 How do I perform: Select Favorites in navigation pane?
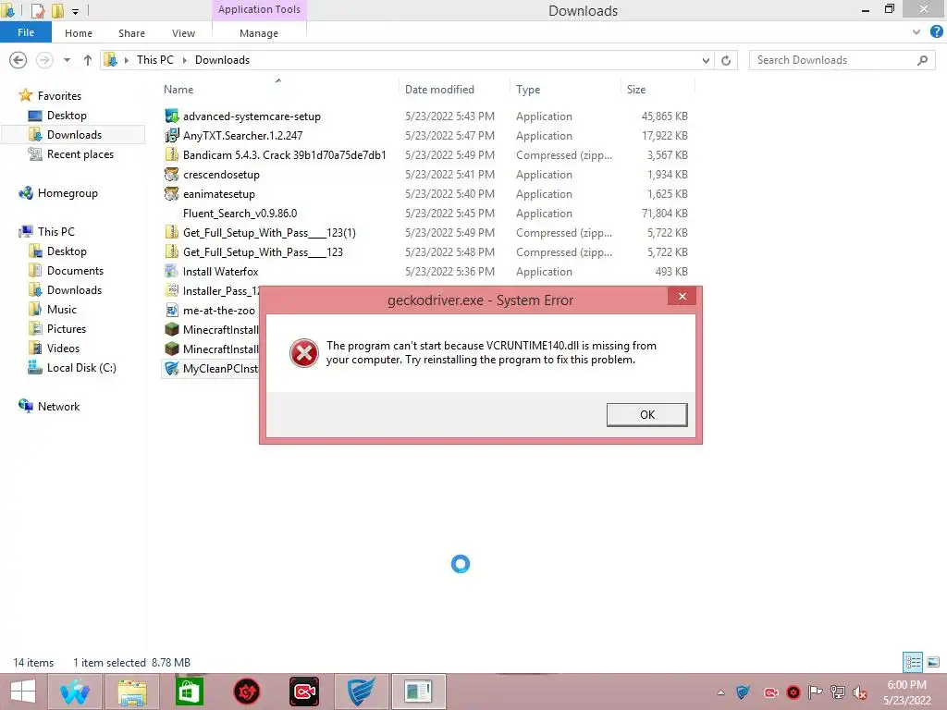click(x=59, y=95)
